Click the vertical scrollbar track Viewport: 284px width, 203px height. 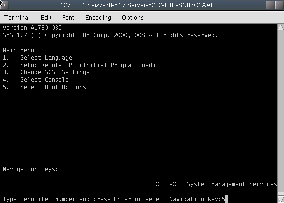281,113
